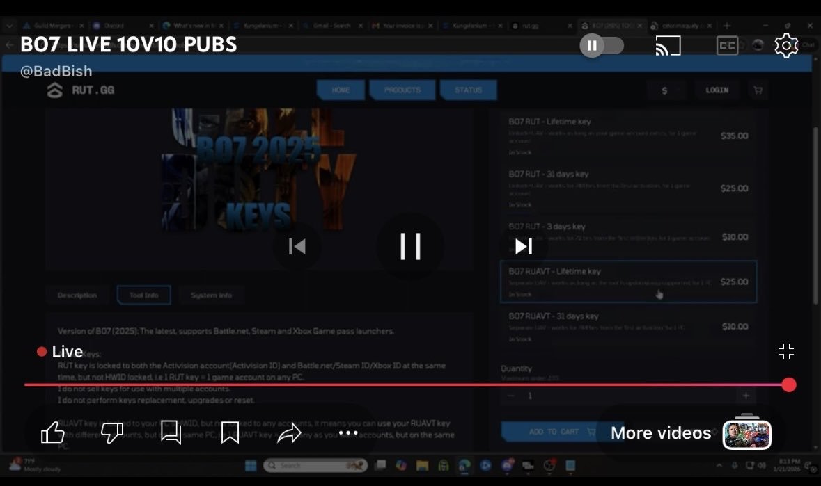Switch to the Description tab
The image size is (821, 486).
point(77,295)
